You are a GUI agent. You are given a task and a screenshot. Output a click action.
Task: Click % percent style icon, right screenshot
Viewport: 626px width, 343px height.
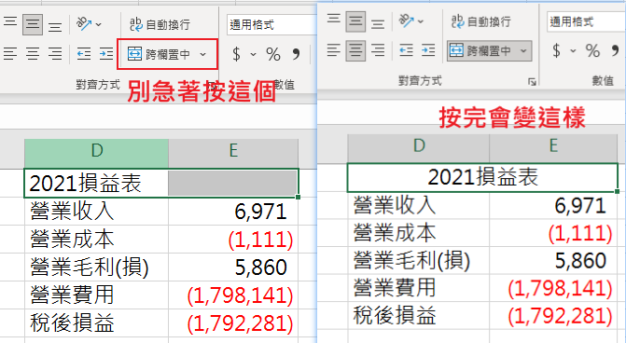(x=592, y=50)
